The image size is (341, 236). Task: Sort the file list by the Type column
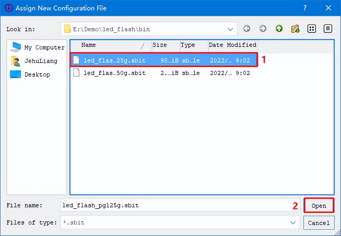pyautogui.click(x=194, y=45)
